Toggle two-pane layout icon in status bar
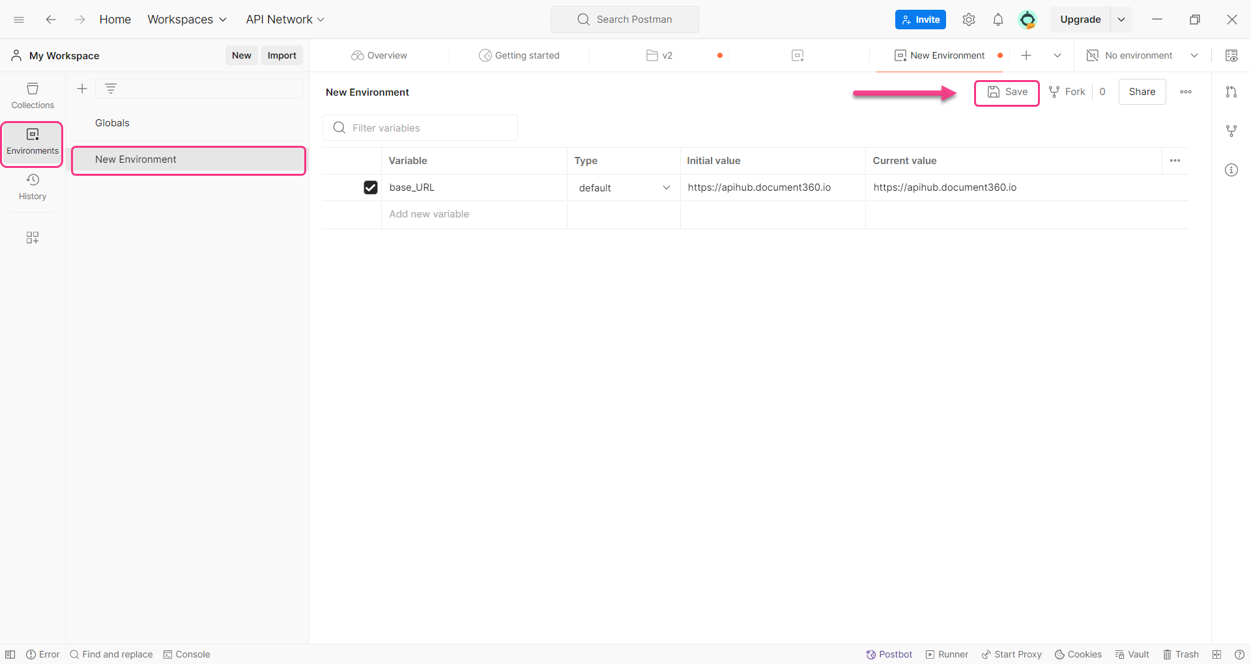The width and height of the screenshot is (1251, 664). pos(1216,654)
